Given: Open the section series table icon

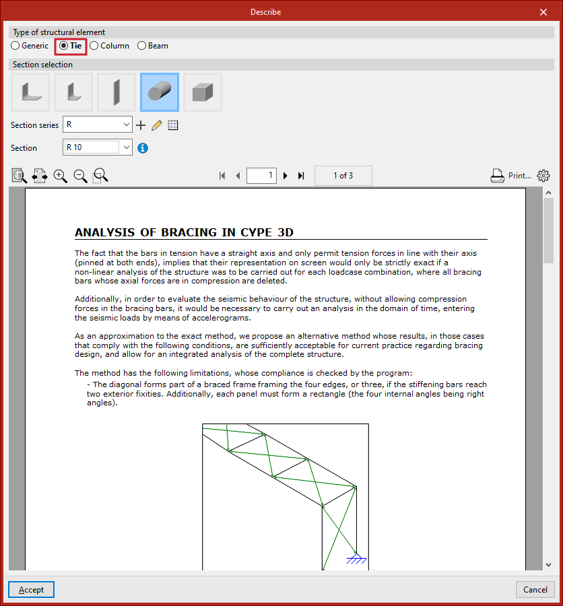Looking at the screenshot, I should [173, 125].
